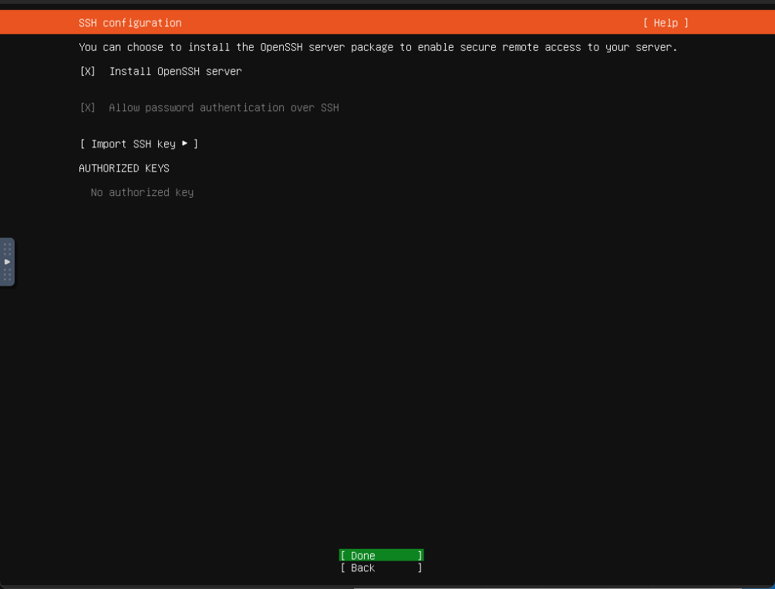Go to previous screen with Back
Screen dimensions: 775x589
coord(381,568)
